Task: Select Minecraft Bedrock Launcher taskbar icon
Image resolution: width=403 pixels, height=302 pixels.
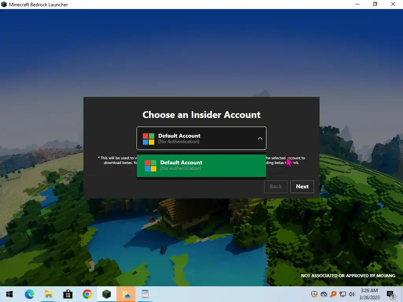Action: pos(106,294)
